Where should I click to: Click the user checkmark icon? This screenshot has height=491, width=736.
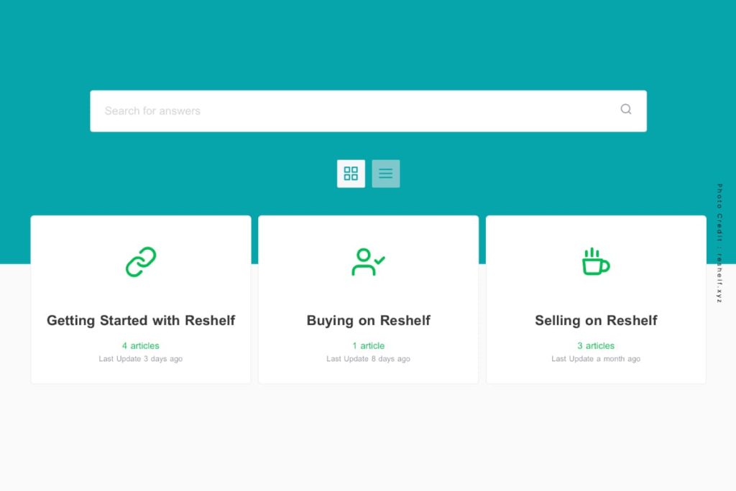368,262
